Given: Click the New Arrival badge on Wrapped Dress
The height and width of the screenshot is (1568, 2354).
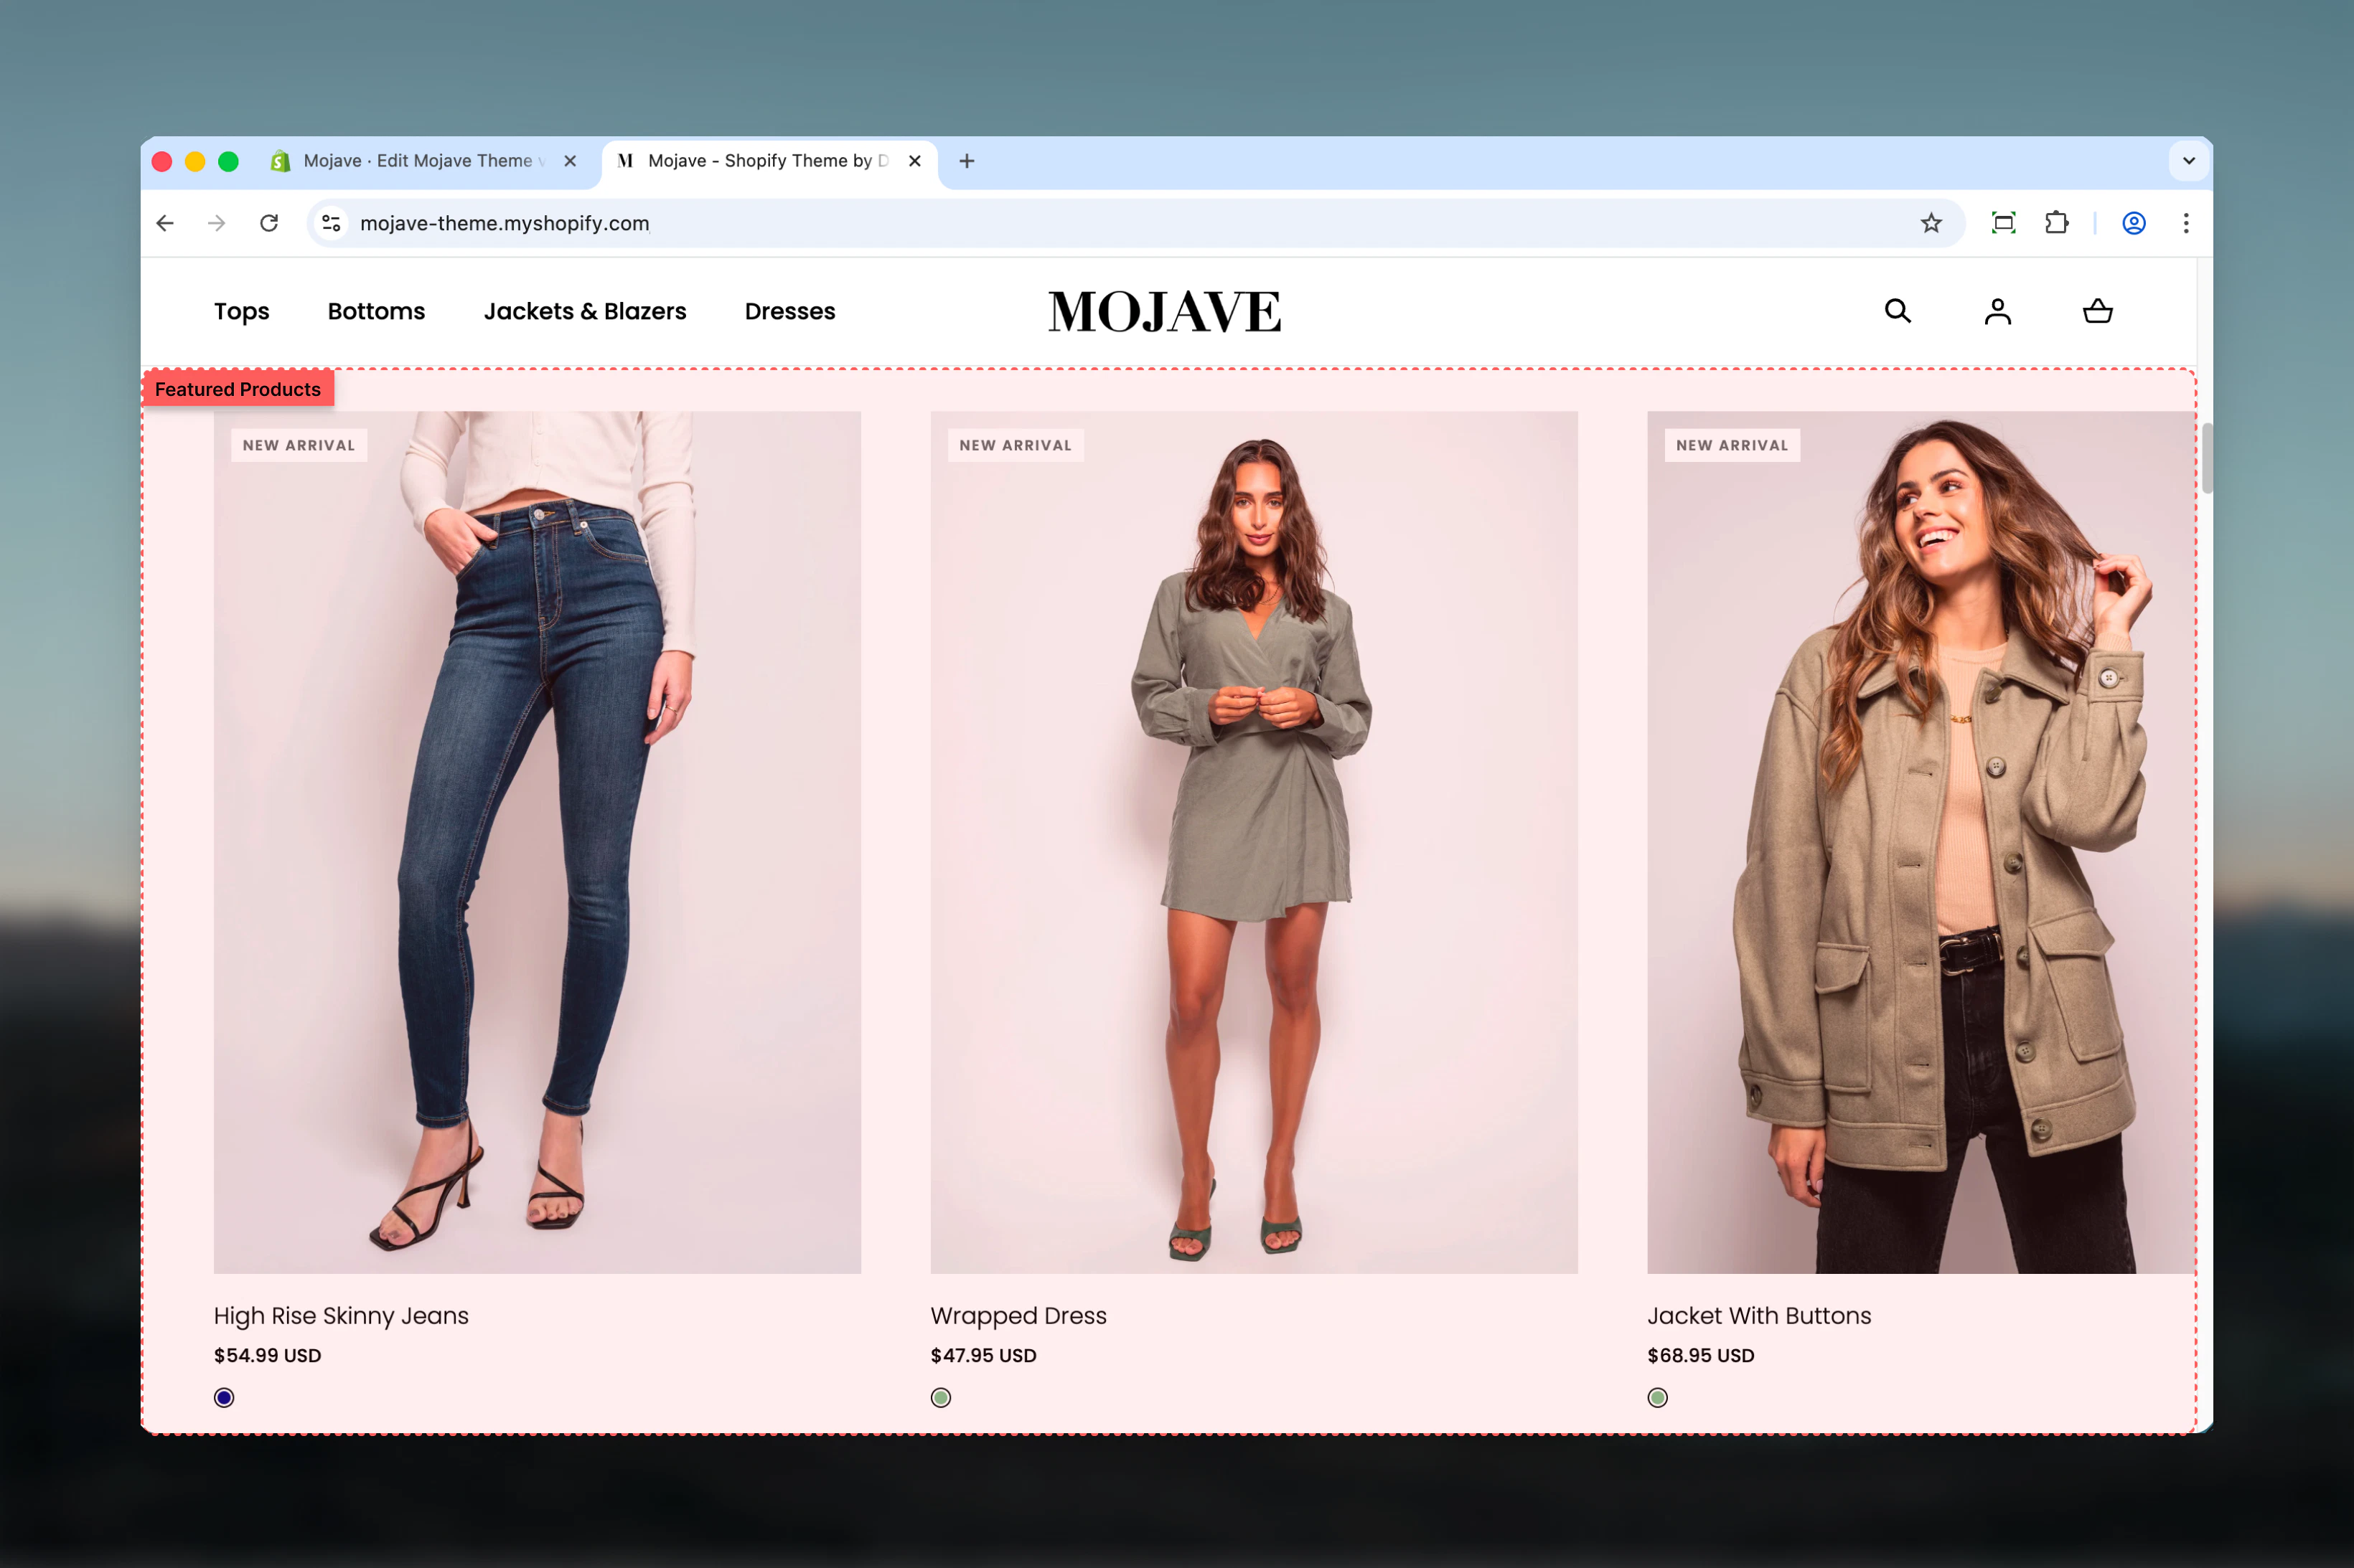Looking at the screenshot, I should tap(1016, 445).
